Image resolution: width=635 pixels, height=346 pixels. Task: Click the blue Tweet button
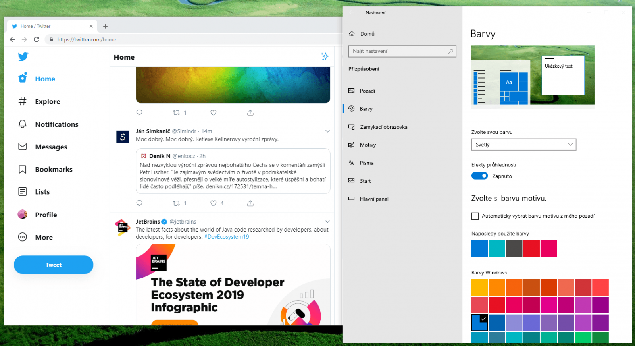tap(54, 265)
